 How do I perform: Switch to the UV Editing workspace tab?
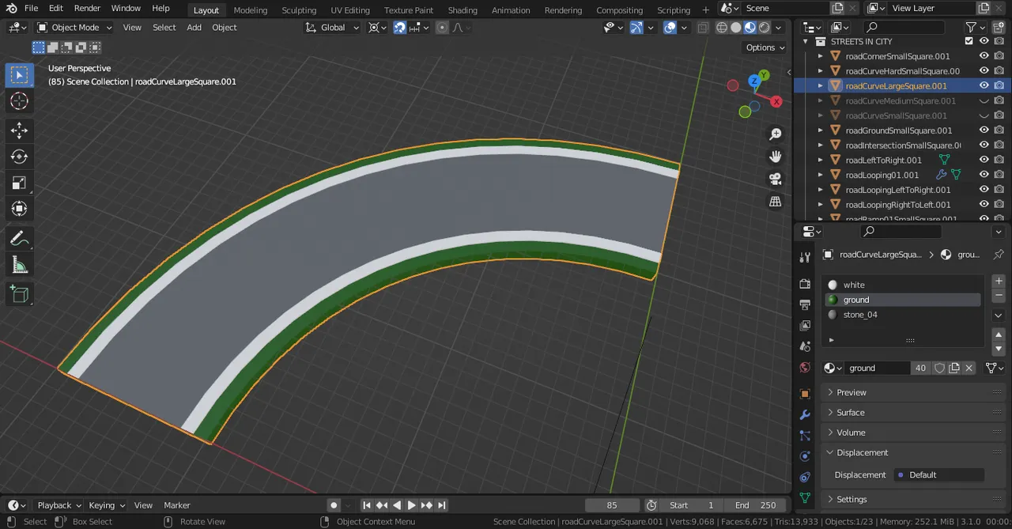(350, 10)
